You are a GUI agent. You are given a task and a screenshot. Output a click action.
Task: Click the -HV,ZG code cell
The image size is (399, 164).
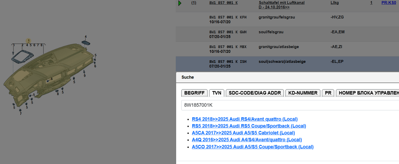337,17
